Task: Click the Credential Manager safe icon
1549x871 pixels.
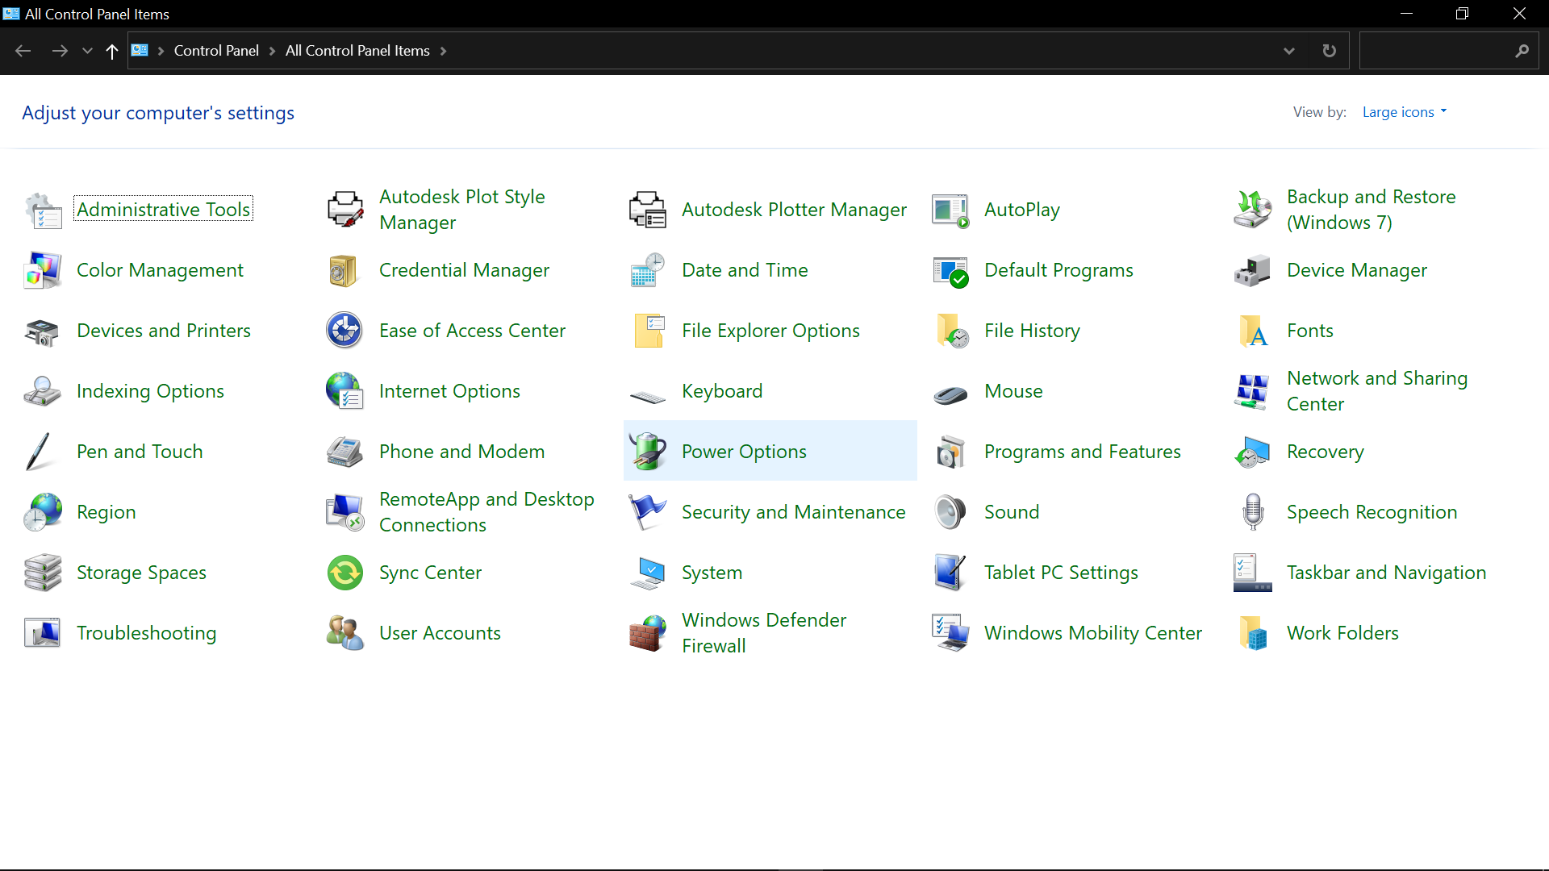Action: pyautogui.click(x=345, y=270)
